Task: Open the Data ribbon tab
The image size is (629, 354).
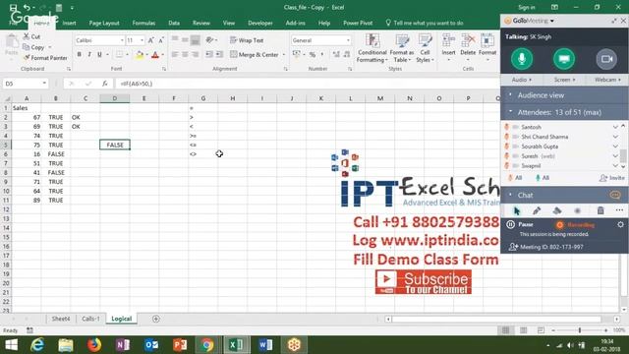Action: click(174, 23)
